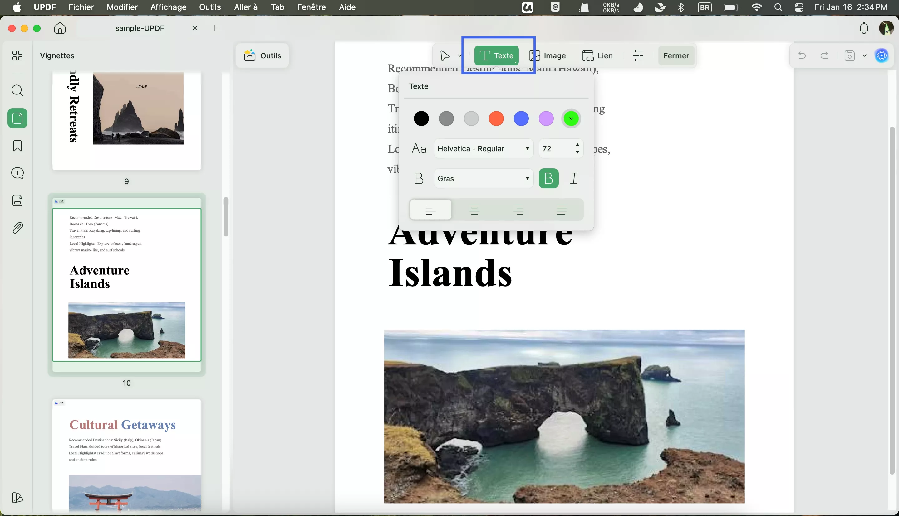
Task: Select the Image insertion tool
Action: tap(548, 55)
